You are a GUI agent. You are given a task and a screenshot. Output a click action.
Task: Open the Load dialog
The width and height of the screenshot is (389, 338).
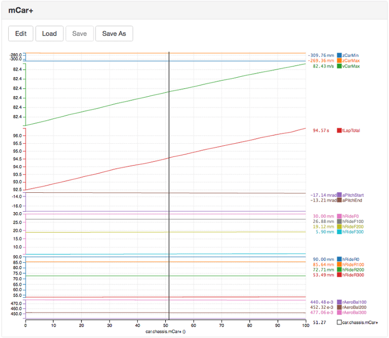[50, 34]
